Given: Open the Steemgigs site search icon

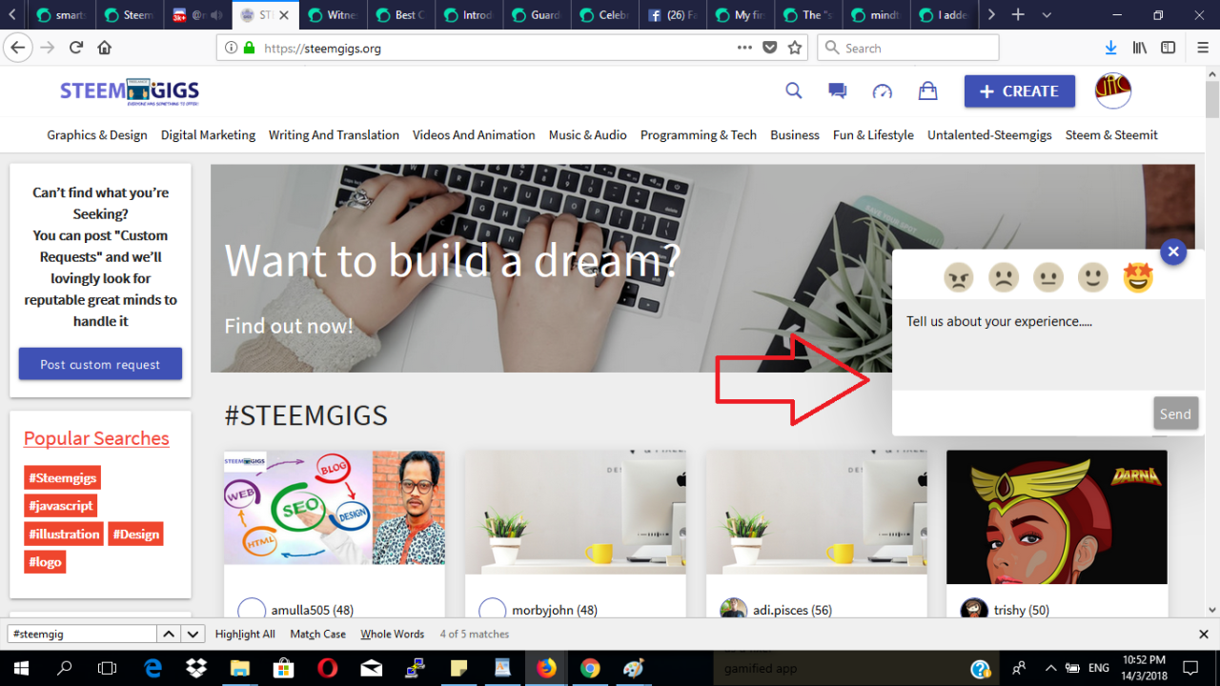Looking at the screenshot, I should [793, 91].
